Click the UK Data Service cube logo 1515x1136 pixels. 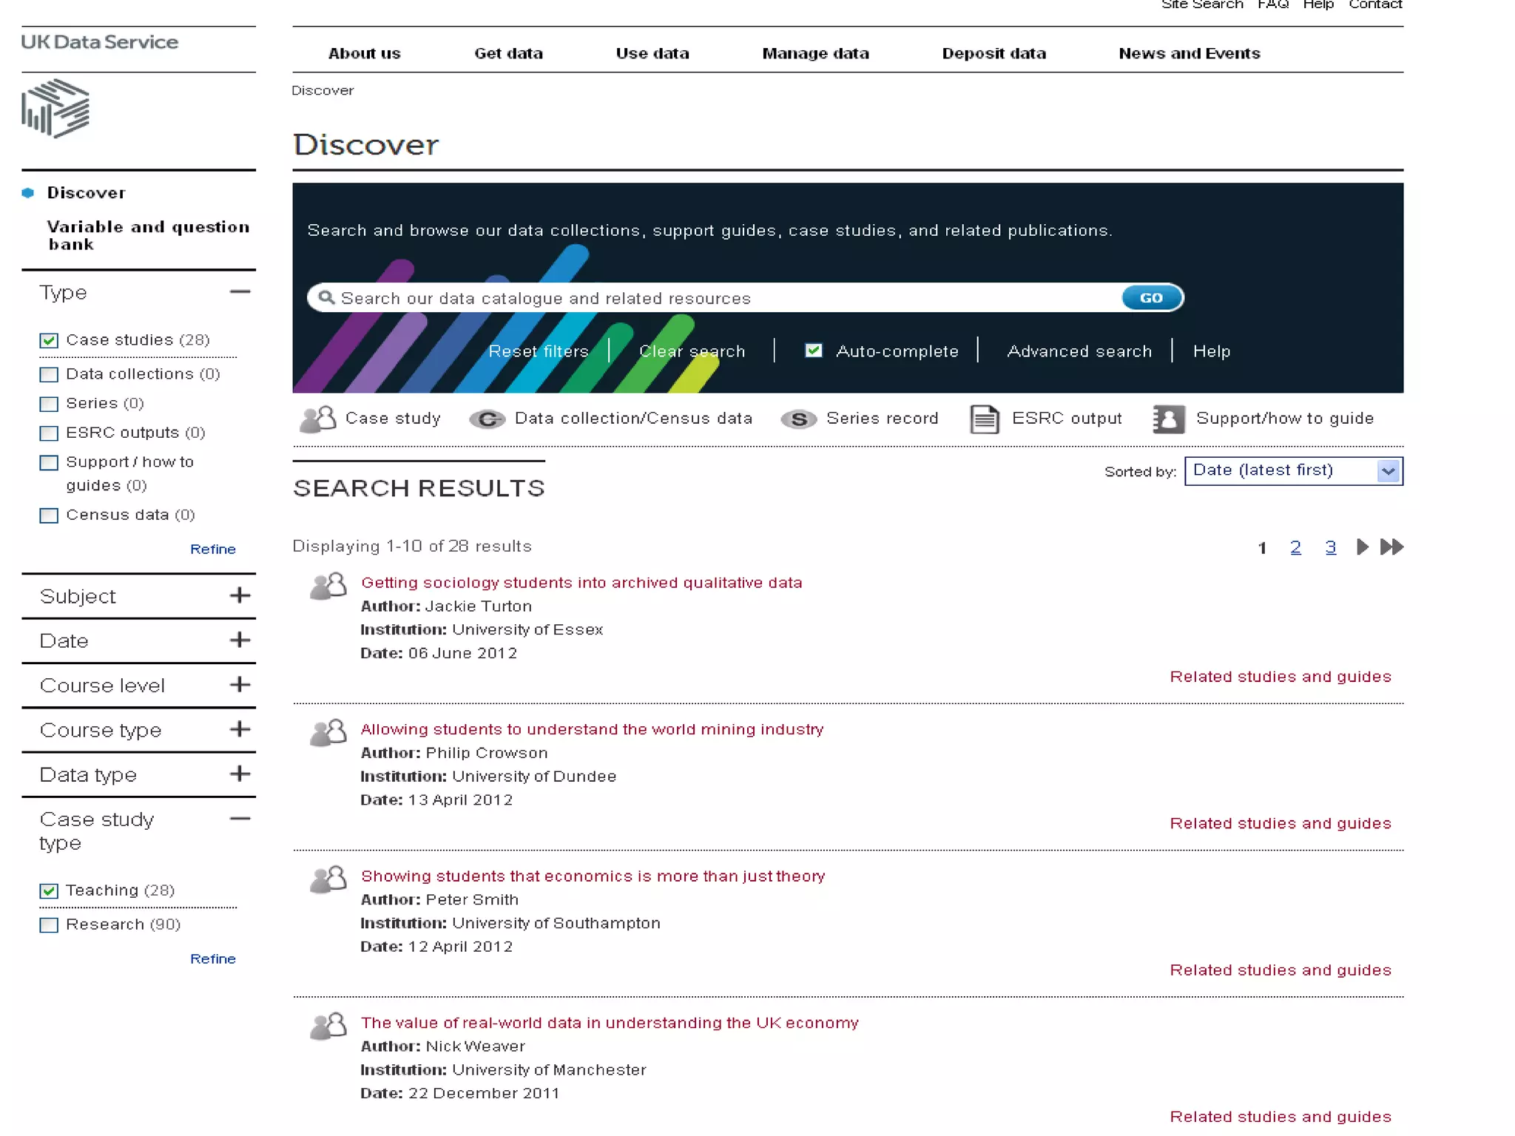tap(55, 109)
